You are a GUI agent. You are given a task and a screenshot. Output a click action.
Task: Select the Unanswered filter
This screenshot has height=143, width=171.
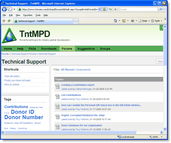[x=83, y=69]
